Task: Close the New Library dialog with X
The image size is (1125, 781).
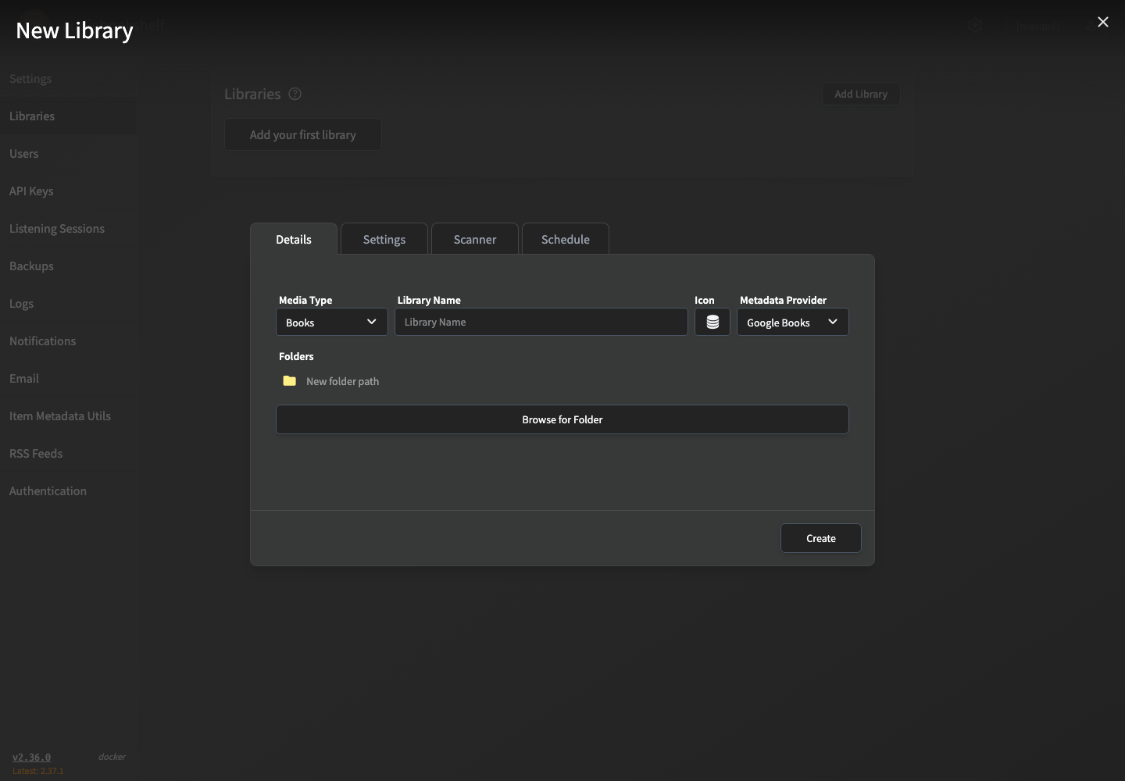Action: 1103,22
